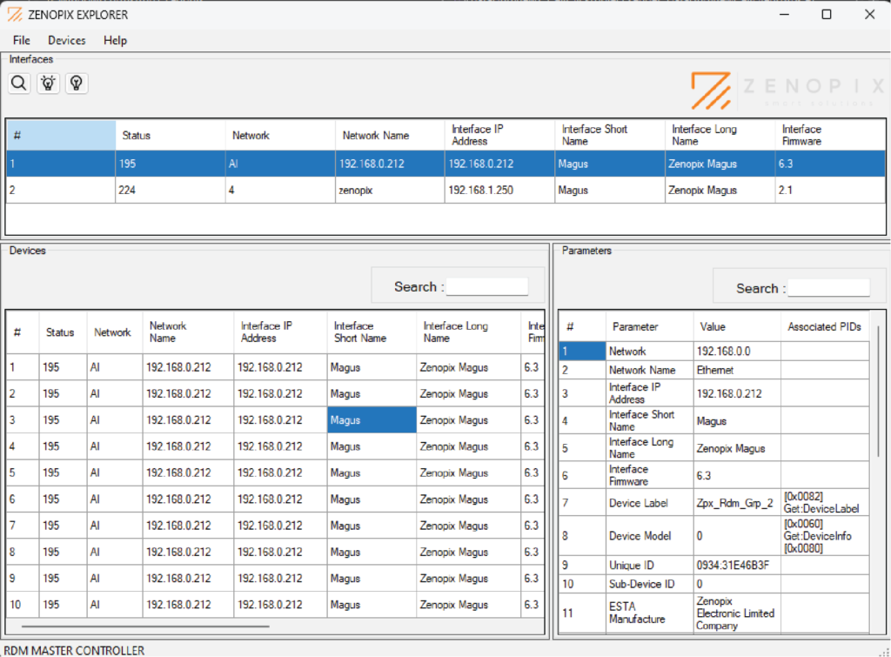This screenshot has height=657, width=891.
Task: Click the Status column header in Devices table
Action: pos(61,332)
